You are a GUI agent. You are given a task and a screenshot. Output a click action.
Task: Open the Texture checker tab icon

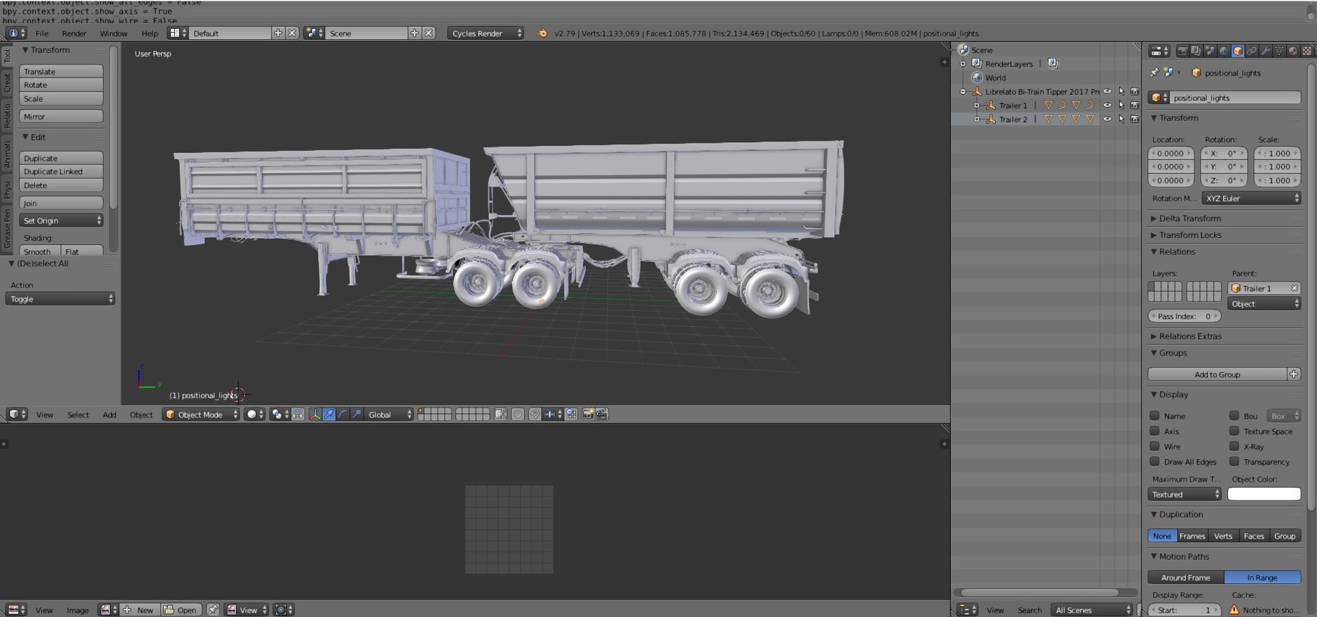click(x=1307, y=51)
